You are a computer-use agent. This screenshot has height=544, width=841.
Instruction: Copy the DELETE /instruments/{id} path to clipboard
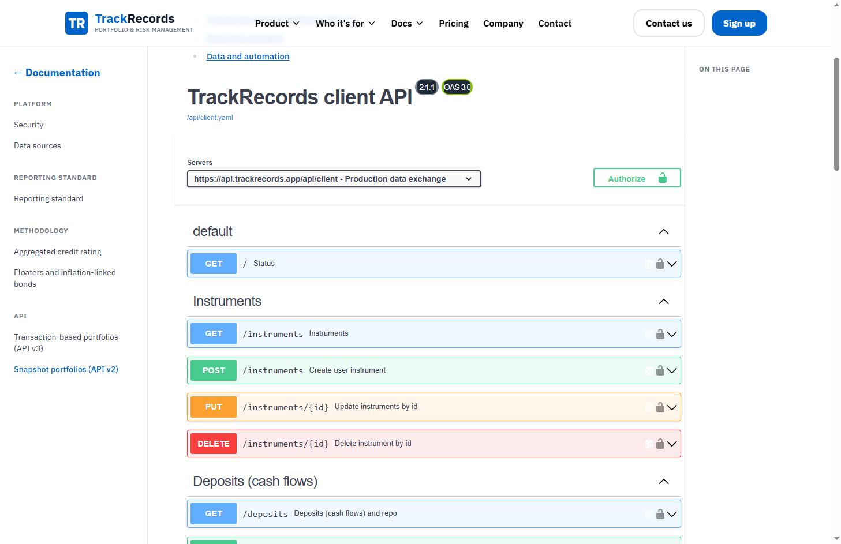pos(649,444)
